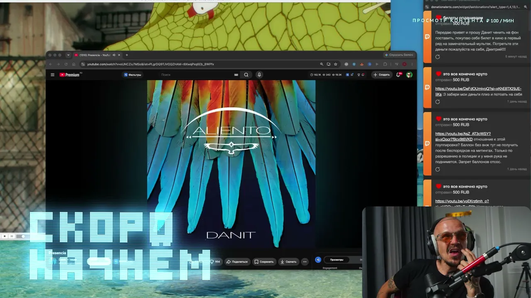Select the youtube.com address bar URL
The width and height of the screenshot is (531, 298).
point(151,64)
